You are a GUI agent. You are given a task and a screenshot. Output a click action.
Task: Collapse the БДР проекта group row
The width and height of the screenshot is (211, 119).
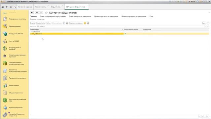pyautogui.click(x=31, y=32)
